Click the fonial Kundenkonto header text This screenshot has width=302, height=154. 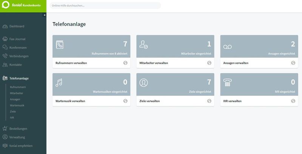pyautogui.click(x=26, y=5)
